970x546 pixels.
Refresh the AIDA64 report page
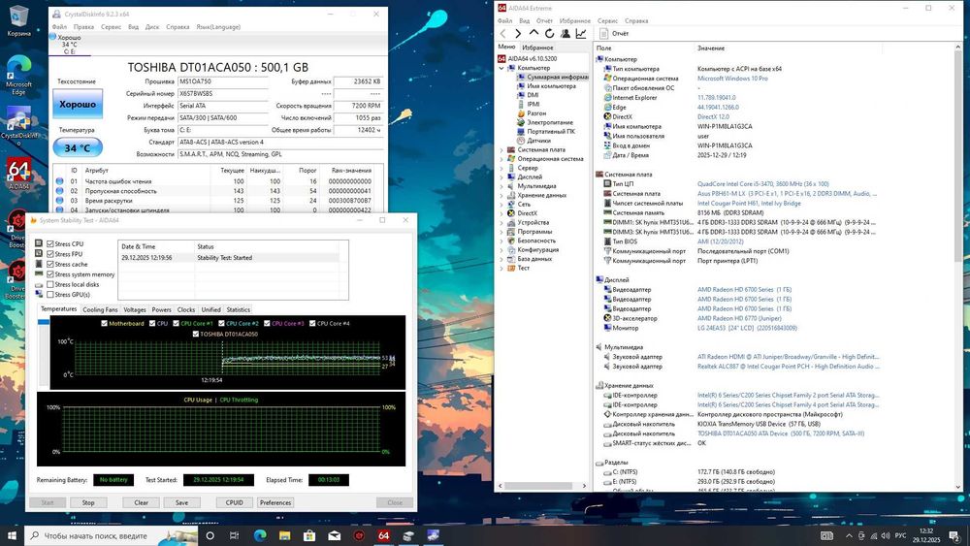549,33
